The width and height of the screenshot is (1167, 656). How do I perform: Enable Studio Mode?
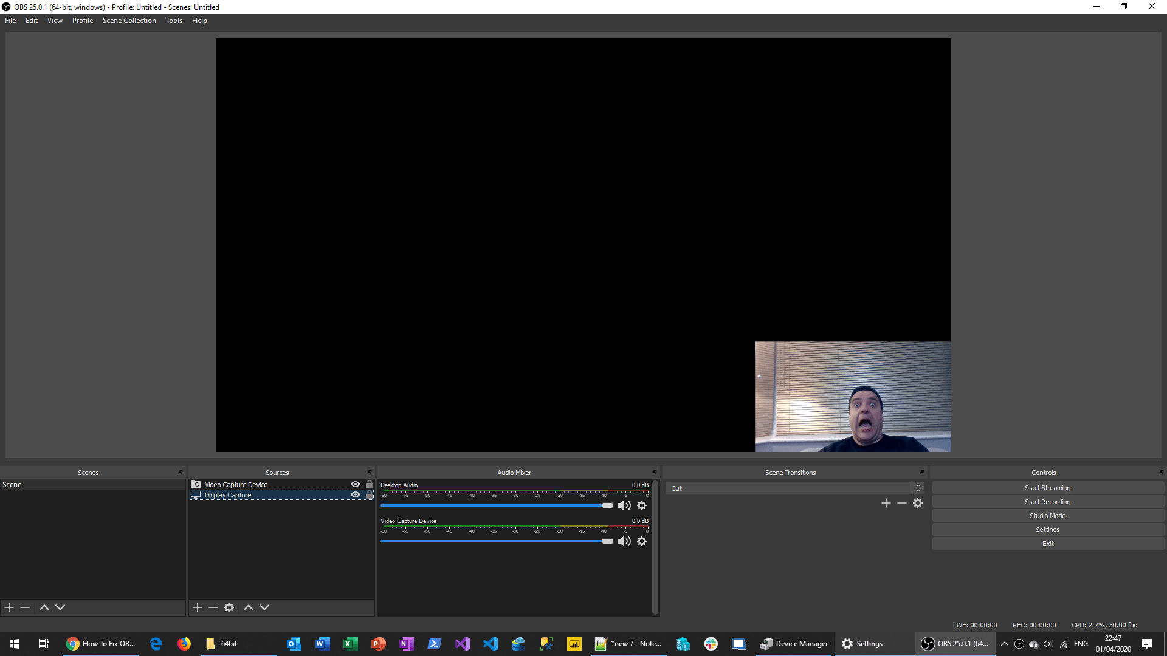click(x=1047, y=516)
